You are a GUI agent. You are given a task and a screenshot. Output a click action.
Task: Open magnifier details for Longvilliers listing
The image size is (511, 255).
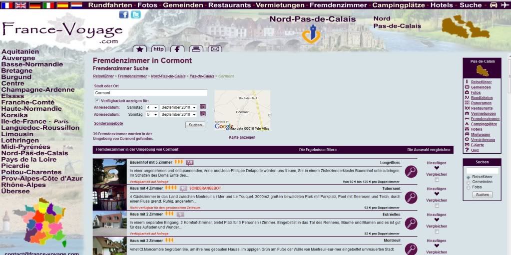(411, 172)
